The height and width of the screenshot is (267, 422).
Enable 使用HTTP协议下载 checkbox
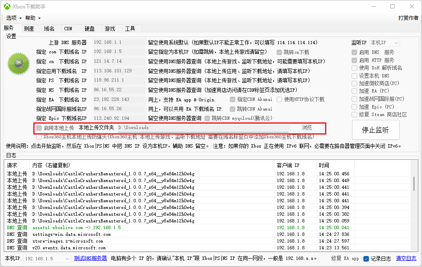(x=301, y=100)
